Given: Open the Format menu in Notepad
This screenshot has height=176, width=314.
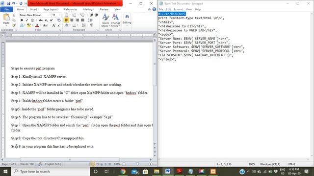Looking at the screenshot, I should [178, 9].
